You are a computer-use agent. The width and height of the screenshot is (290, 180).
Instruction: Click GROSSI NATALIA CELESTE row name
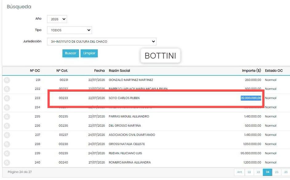pyautogui.click(x=127, y=144)
